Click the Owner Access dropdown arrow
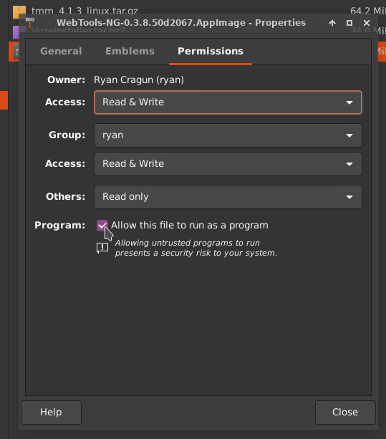 pos(349,102)
